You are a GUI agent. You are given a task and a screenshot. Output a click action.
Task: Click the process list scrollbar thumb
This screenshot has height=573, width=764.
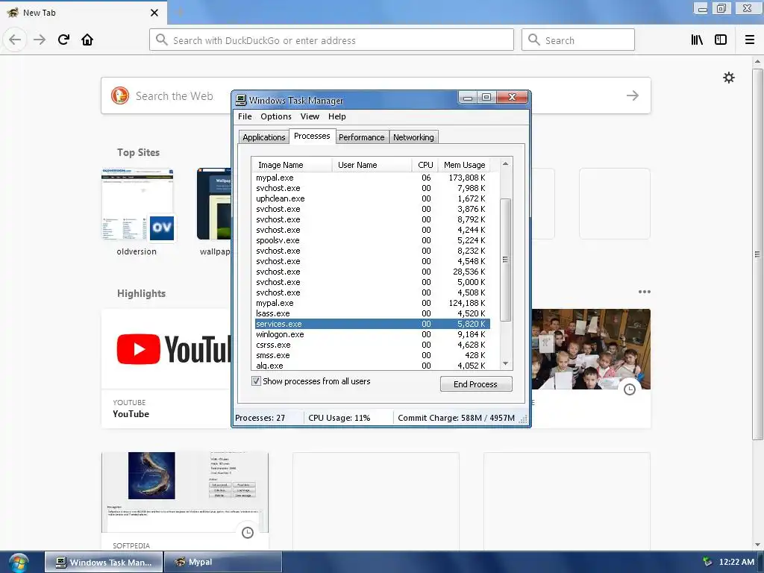point(505,260)
